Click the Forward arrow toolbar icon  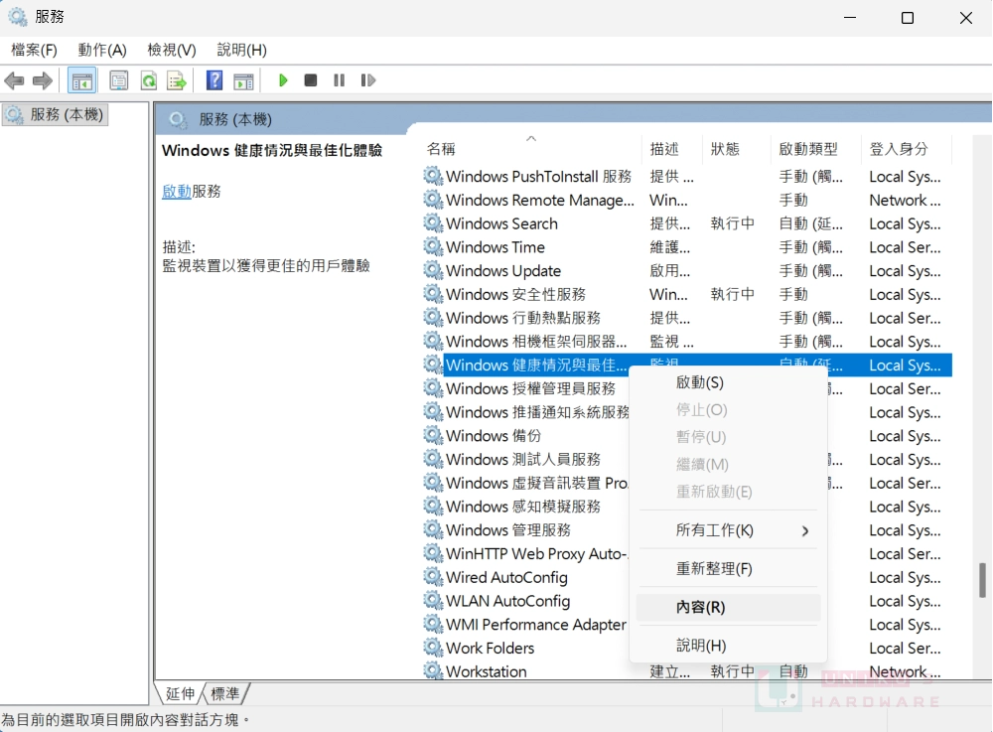point(43,80)
